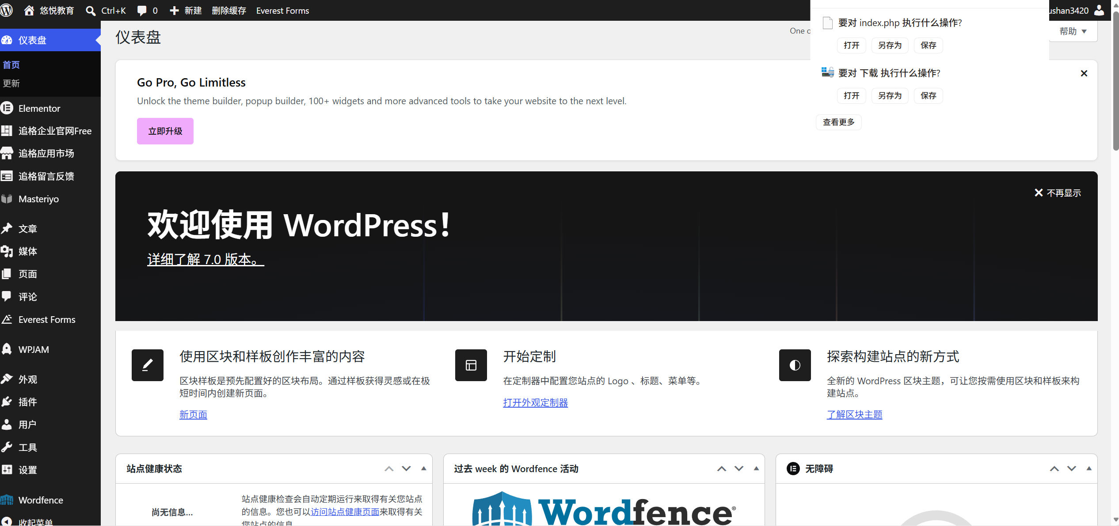1119x526 pixels.
Task: Open 追格应用市场 store icon
Action: click(7, 153)
